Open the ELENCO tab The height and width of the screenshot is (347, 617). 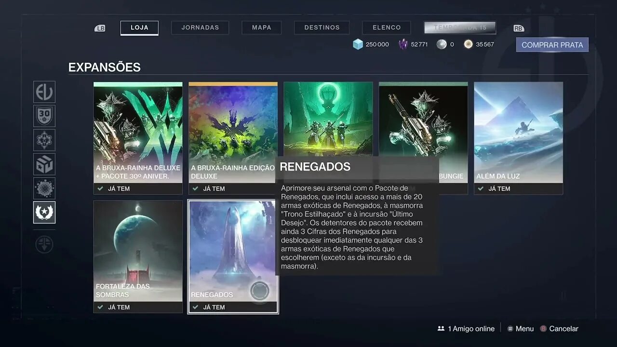pos(387,27)
